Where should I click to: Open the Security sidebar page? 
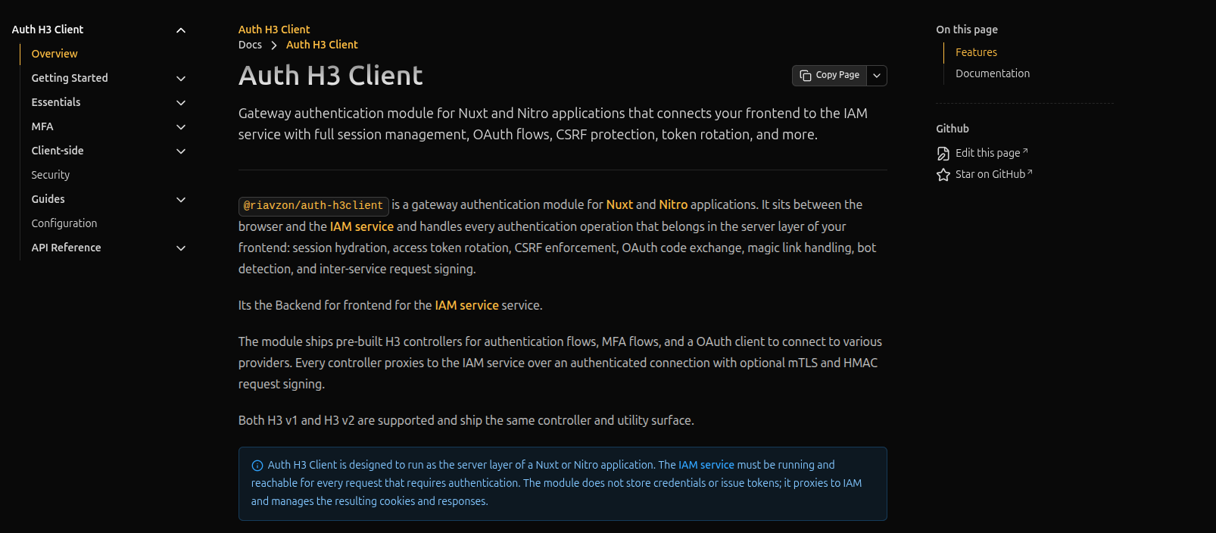pos(51,175)
